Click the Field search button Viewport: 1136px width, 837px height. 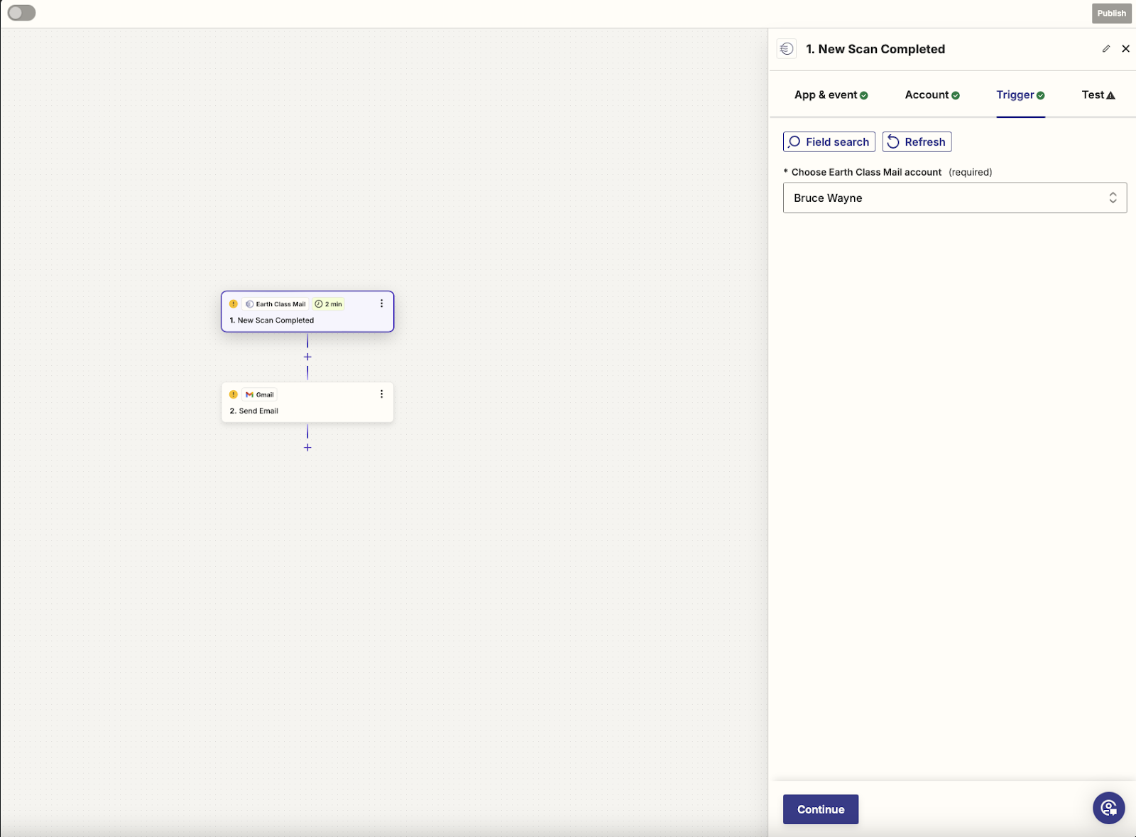coord(829,142)
